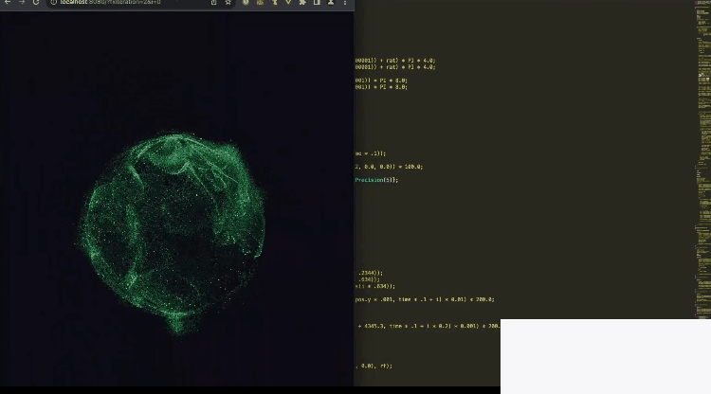Click the code line ending '(i * .834));'
Viewport: 711px width, 394px height.
tap(375, 286)
